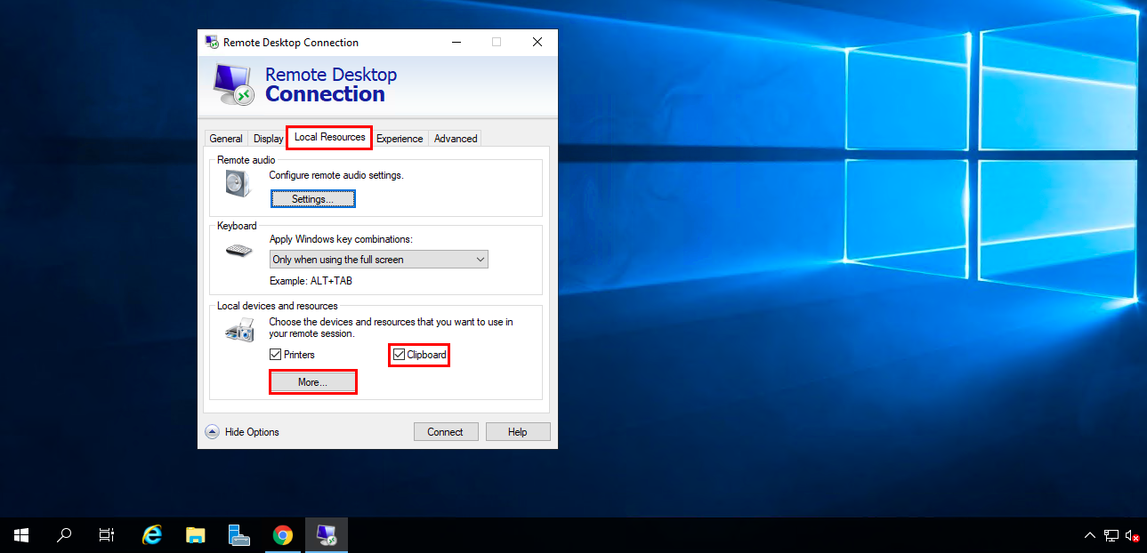Click More button for local devices

pos(312,382)
